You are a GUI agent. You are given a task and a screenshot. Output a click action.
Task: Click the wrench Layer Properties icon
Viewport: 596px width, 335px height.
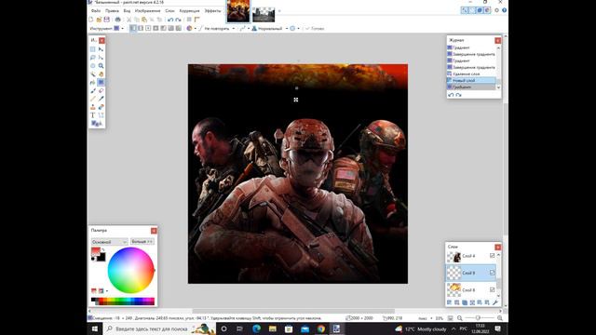494,302
